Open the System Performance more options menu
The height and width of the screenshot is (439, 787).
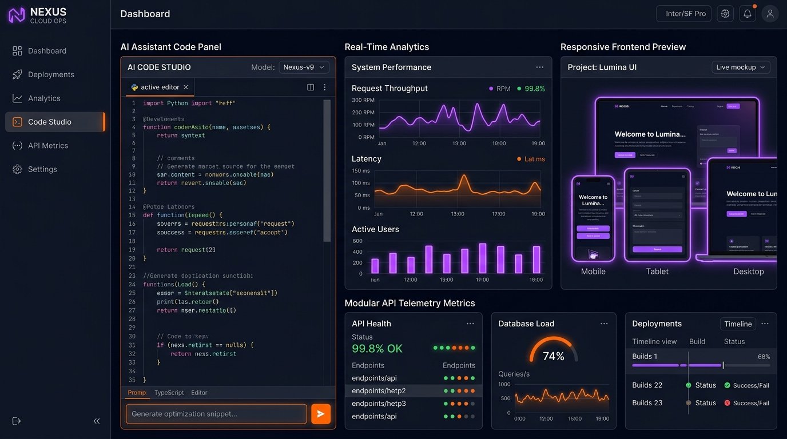pos(539,67)
